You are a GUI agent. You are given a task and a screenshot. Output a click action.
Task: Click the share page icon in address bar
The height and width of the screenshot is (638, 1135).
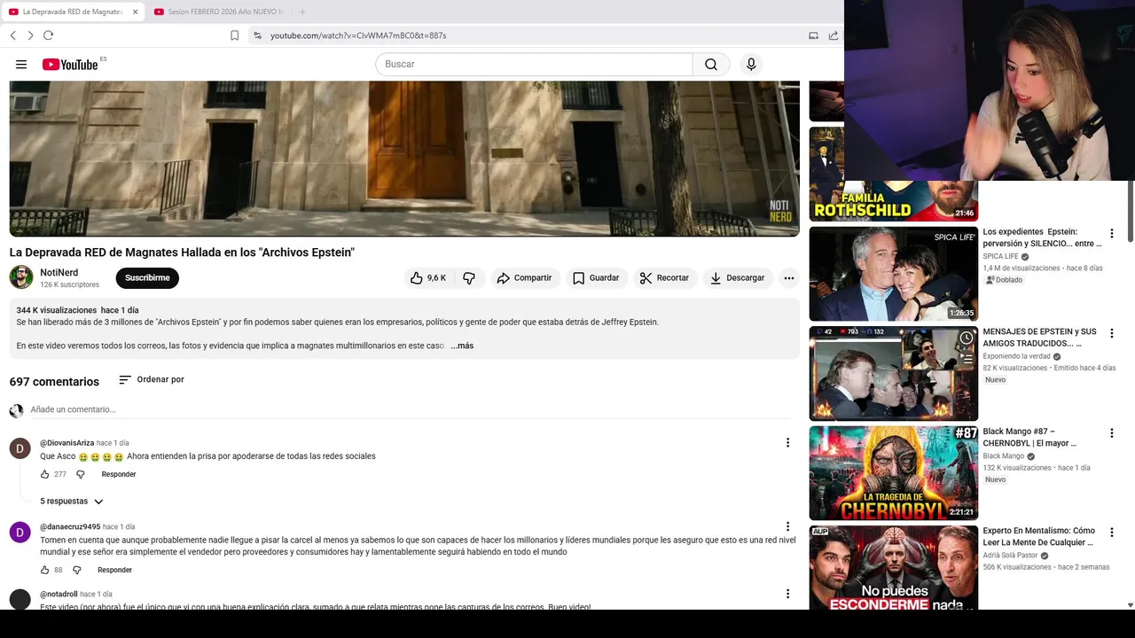pos(834,35)
